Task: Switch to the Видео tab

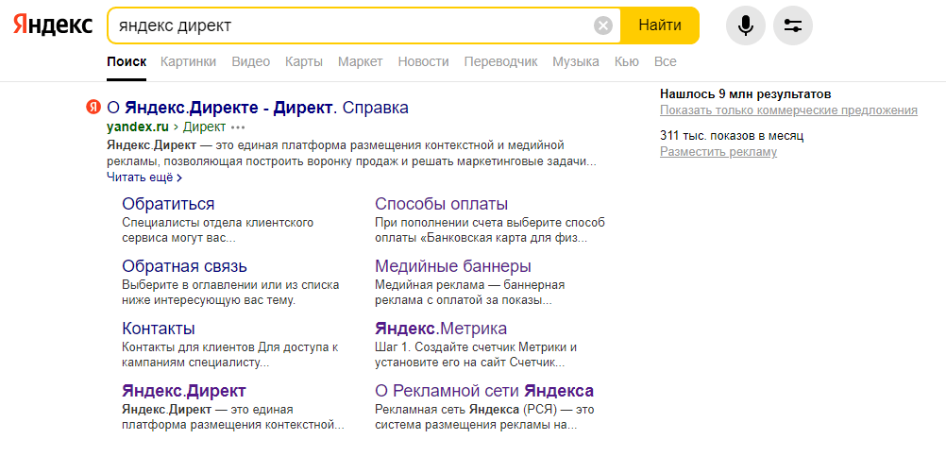Action: (251, 61)
